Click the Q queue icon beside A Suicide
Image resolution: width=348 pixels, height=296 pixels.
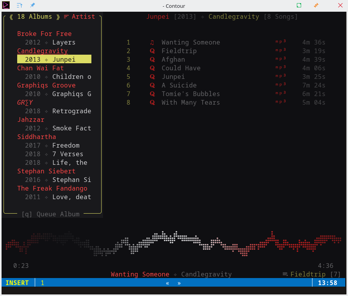pos(152,86)
